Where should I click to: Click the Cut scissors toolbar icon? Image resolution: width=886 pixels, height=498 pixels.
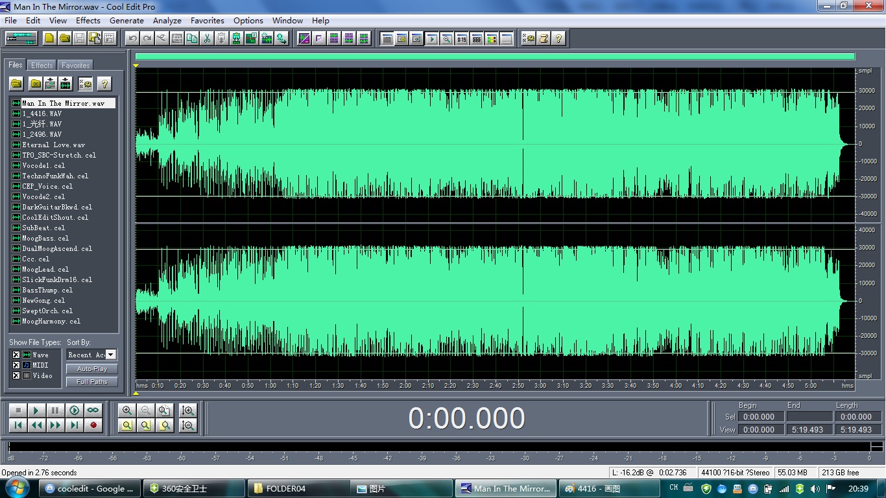(207, 38)
